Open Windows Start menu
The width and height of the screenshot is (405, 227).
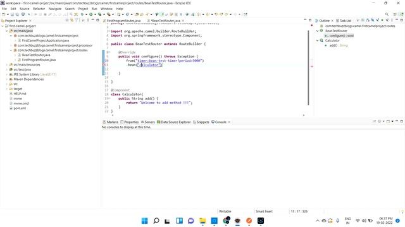145,221
